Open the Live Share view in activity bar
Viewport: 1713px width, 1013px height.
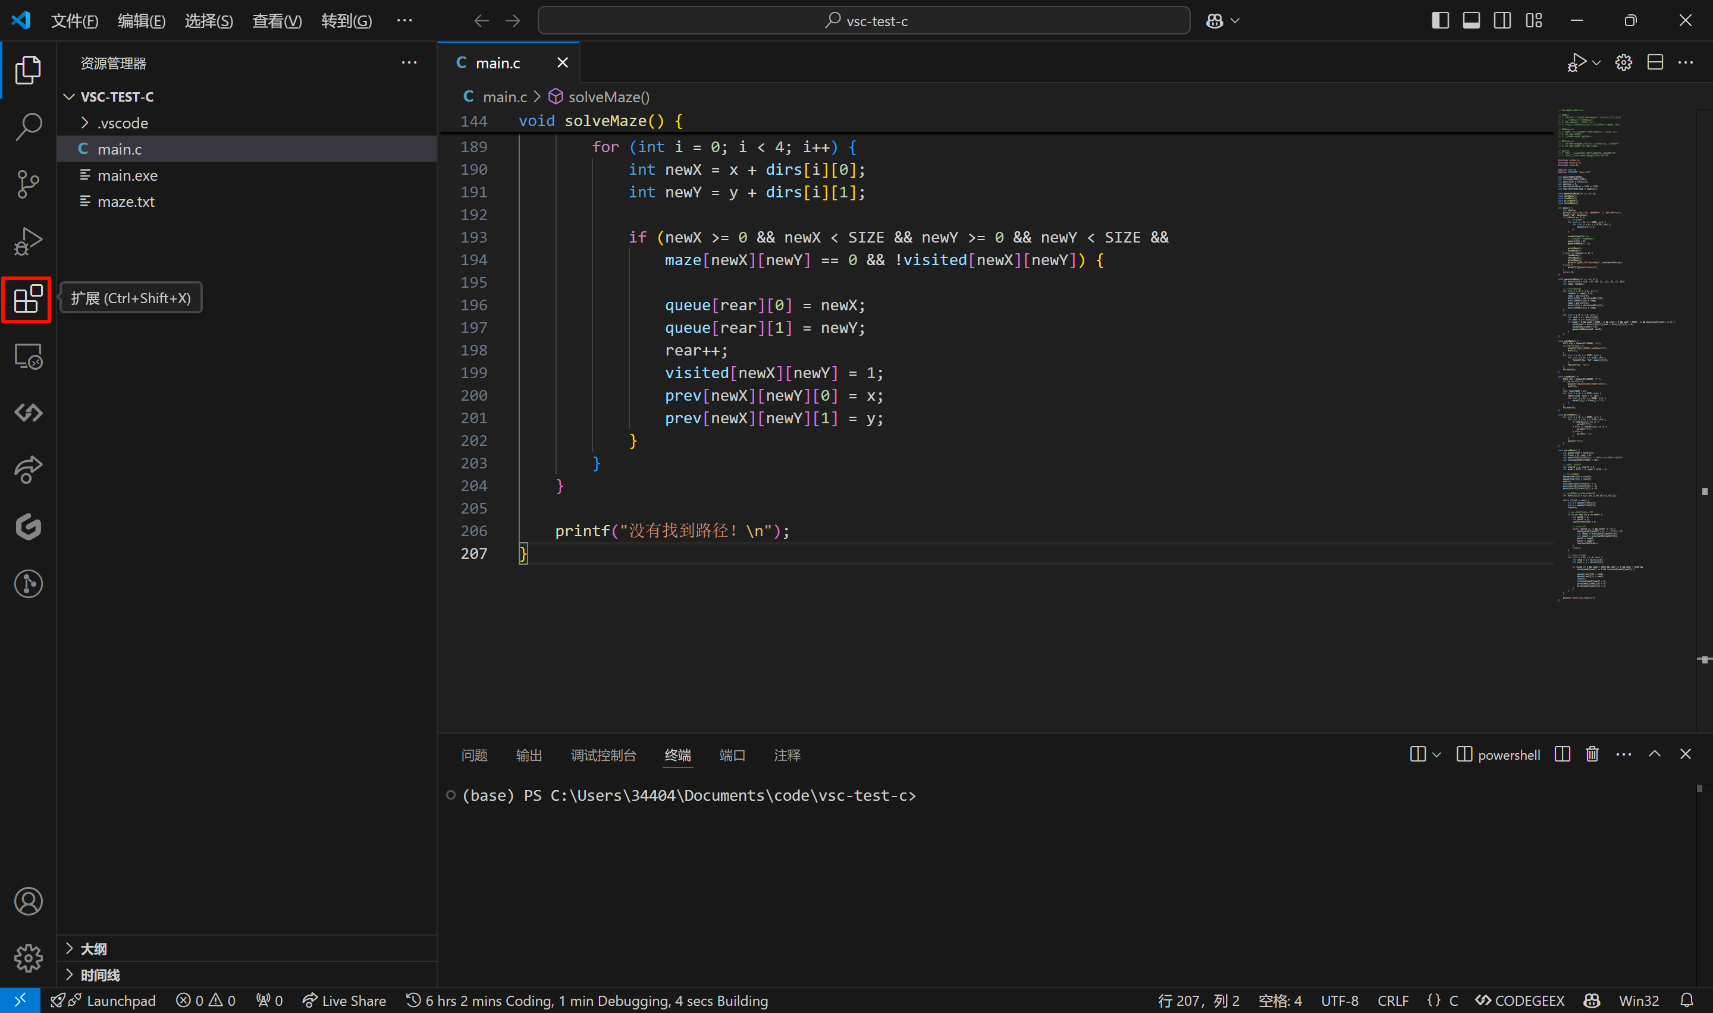pos(28,470)
